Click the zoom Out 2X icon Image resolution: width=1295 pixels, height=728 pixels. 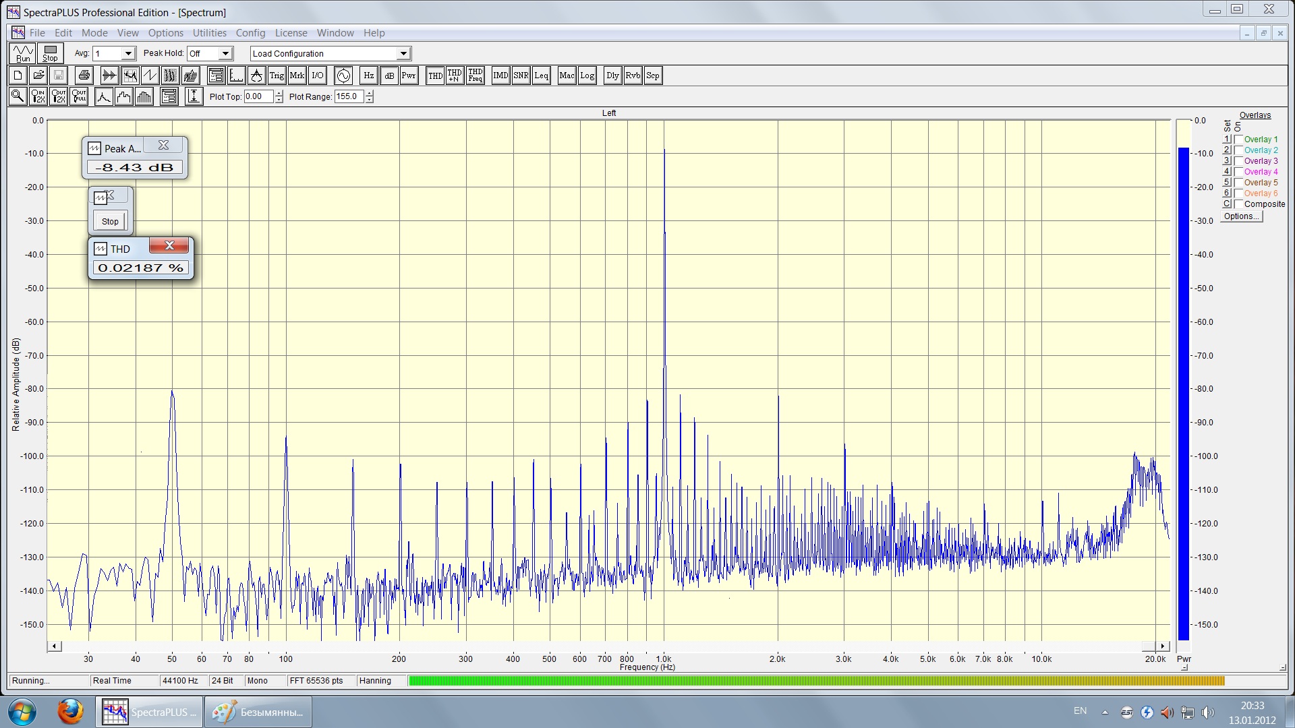(x=59, y=96)
